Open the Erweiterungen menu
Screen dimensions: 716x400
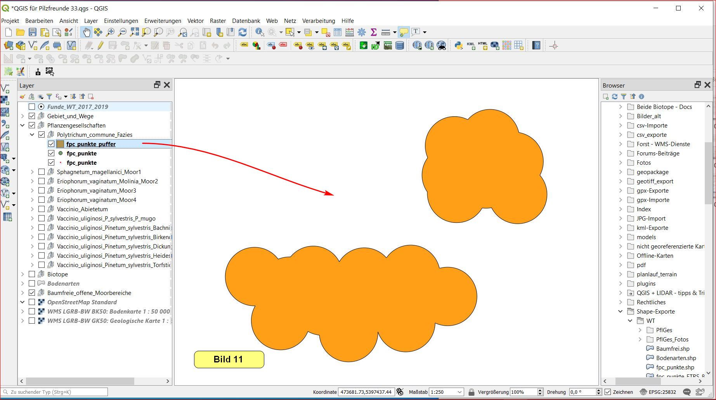(x=163, y=21)
